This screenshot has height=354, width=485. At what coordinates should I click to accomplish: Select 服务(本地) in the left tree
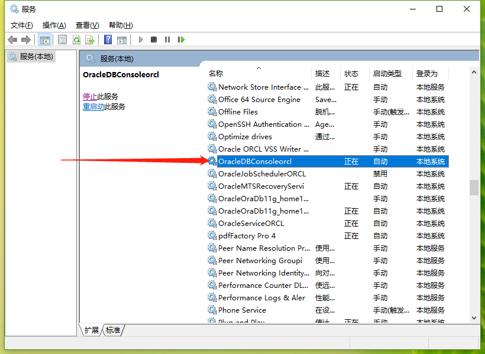35,56
